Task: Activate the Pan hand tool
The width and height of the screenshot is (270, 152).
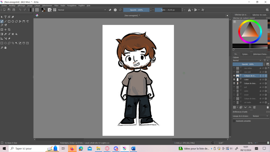Action: coord(5,48)
